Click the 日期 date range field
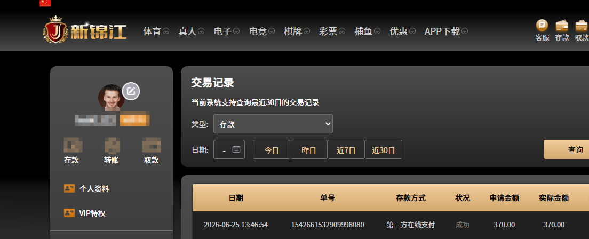Viewport: 589px width, 239px height. tap(229, 149)
